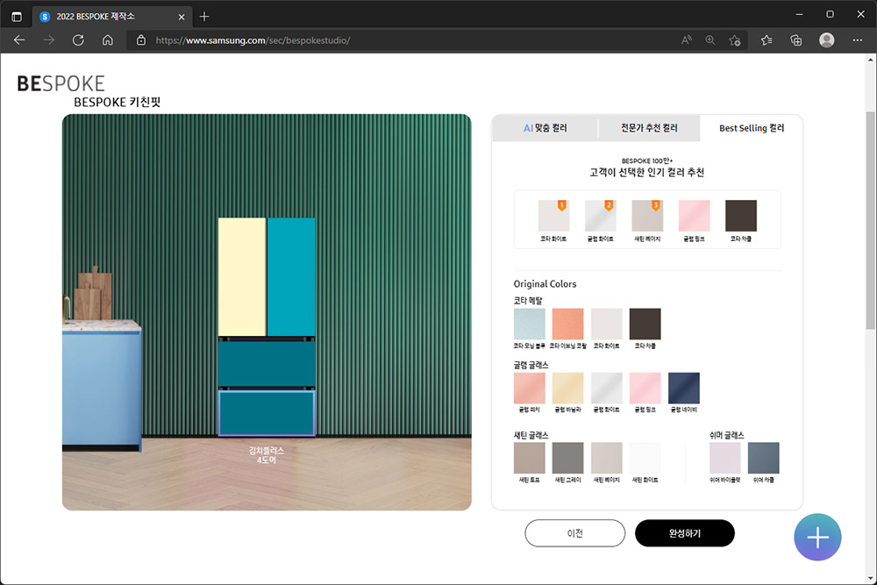Go back with the browser back arrow

click(x=19, y=40)
